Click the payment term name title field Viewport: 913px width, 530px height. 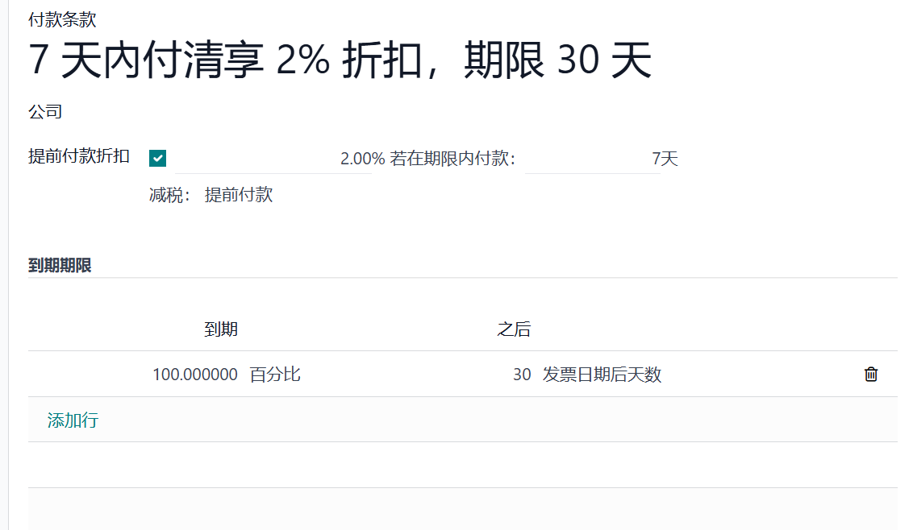[340, 60]
